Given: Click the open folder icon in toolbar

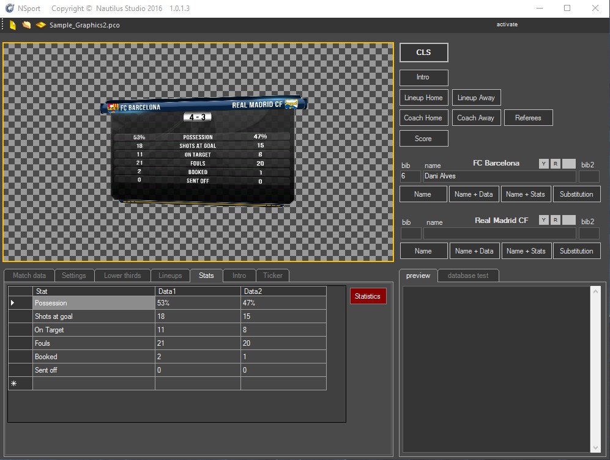Looking at the screenshot, I should 26,25.
